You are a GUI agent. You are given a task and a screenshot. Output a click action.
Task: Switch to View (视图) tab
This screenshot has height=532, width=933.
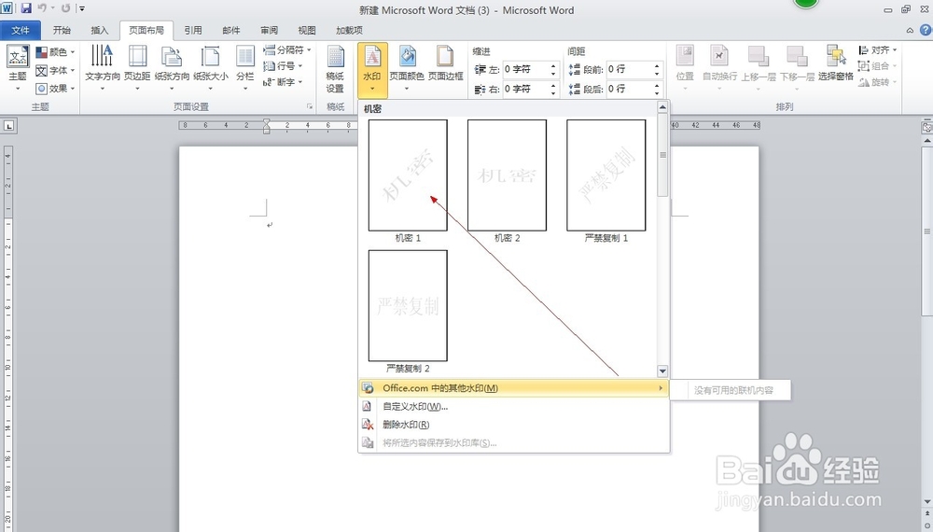click(x=307, y=31)
